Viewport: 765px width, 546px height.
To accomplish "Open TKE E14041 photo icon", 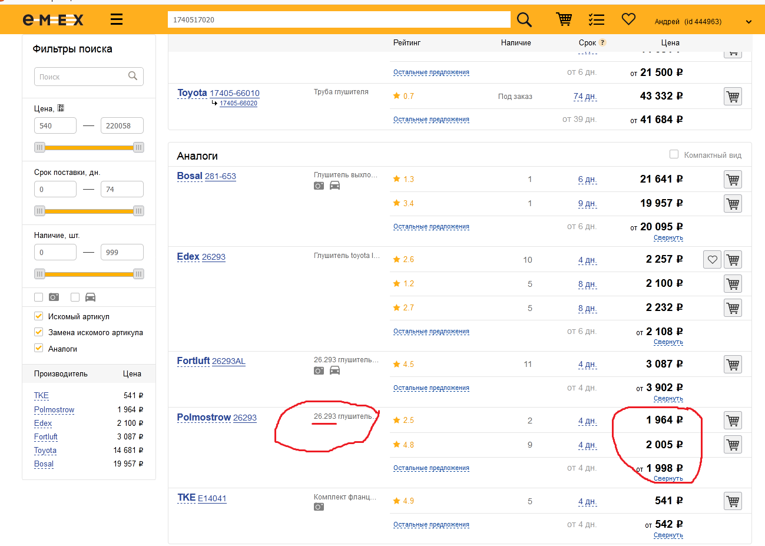I will tap(319, 507).
